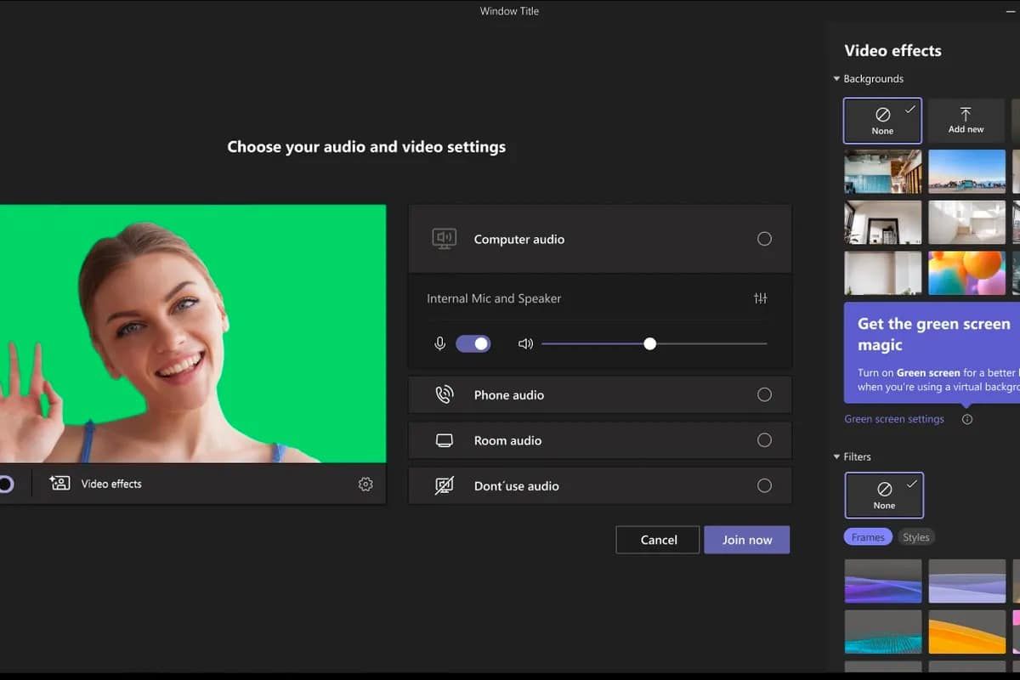Screen dimensions: 1020x680
Task: Open device settings via the sliders icon
Action: click(x=761, y=298)
